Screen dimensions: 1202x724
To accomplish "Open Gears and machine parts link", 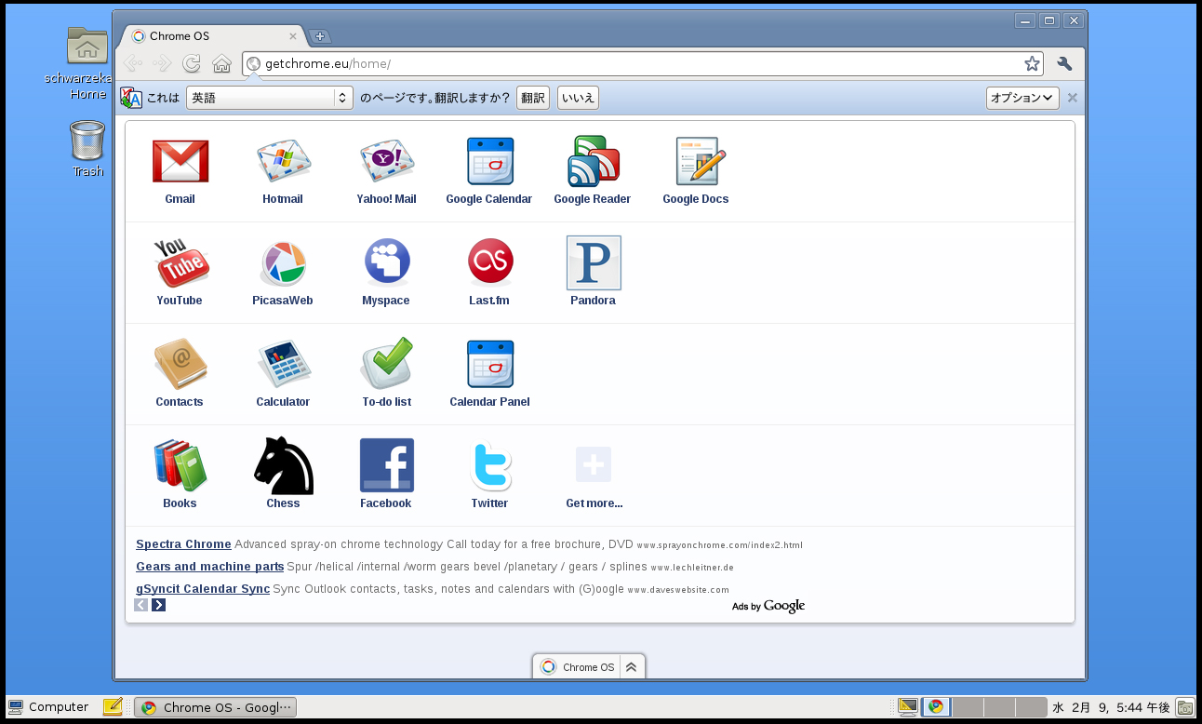I will click(x=210, y=567).
